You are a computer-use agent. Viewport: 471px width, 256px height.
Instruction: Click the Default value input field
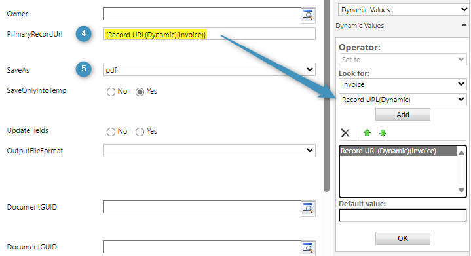click(402, 215)
